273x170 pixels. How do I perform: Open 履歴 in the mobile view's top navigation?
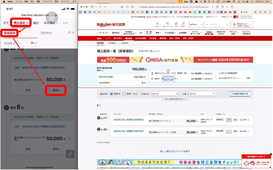[36, 23]
